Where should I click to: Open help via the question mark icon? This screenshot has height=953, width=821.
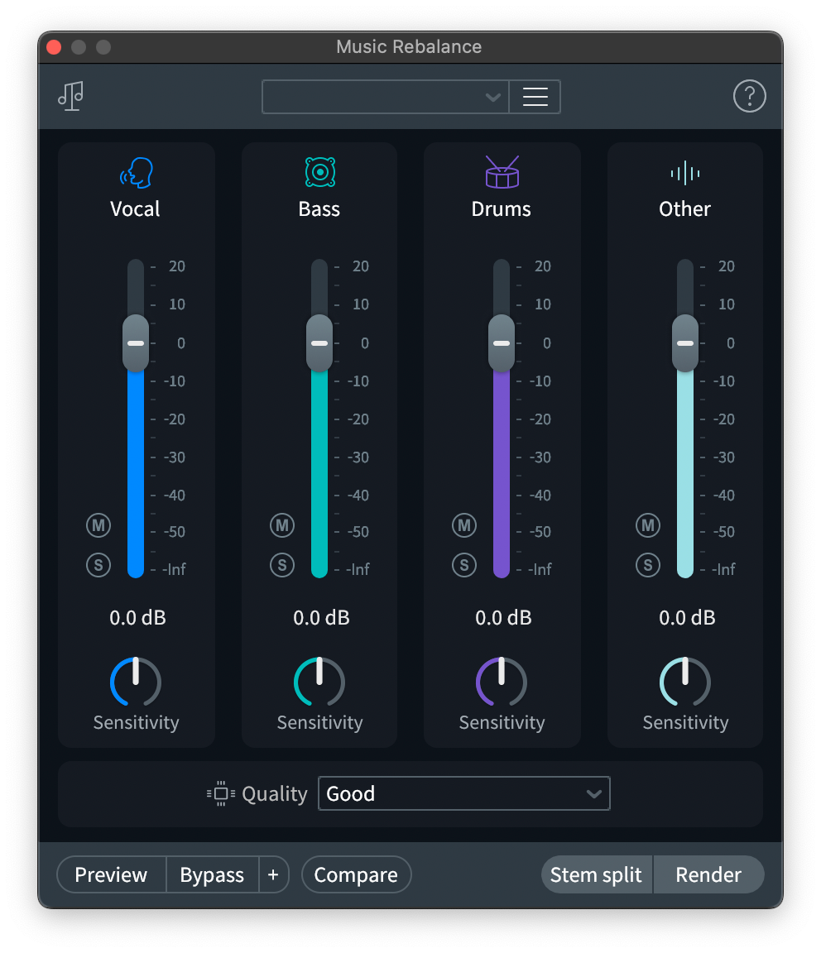750,96
